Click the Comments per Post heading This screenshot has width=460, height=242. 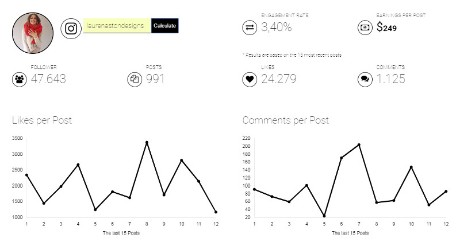pos(286,120)
